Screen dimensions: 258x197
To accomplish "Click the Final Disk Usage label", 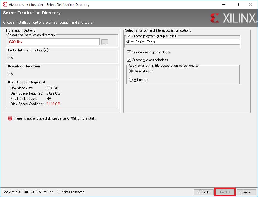I will (x=24, y=99).
